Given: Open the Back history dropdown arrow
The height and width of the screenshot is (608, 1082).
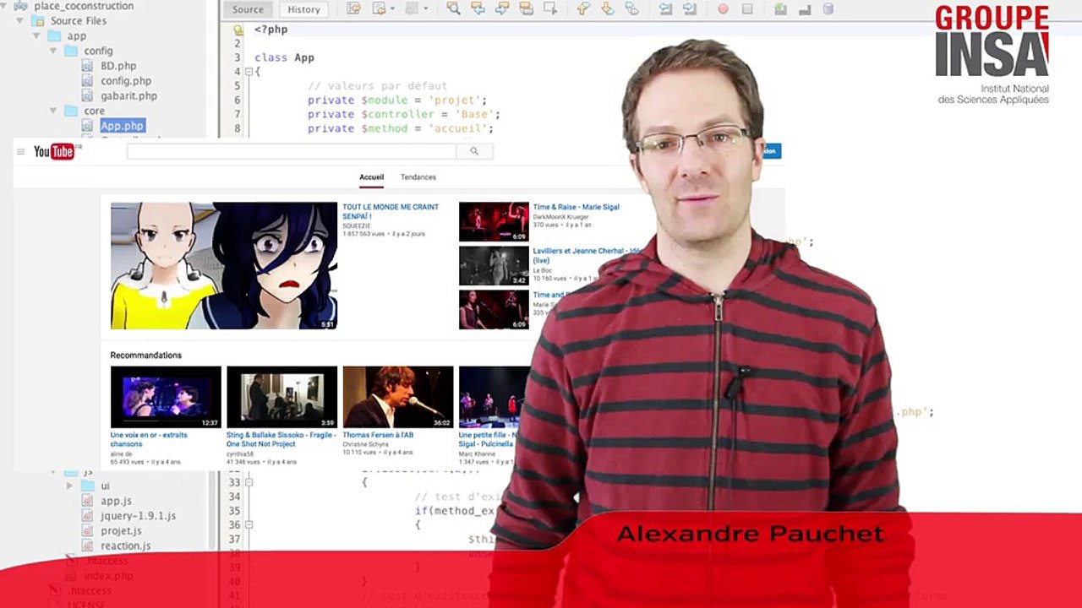Looking at the screenshot, I should click(393, 9).
